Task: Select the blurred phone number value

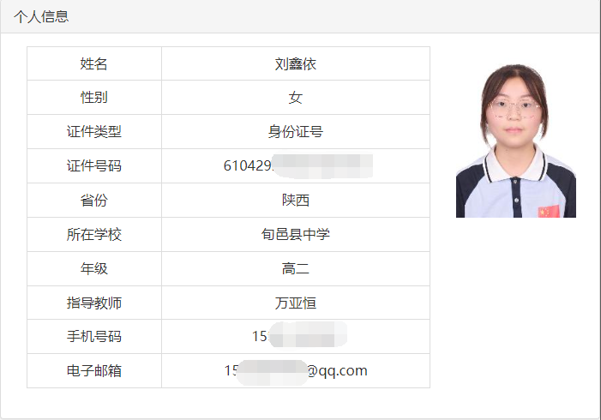Action: 299,335
